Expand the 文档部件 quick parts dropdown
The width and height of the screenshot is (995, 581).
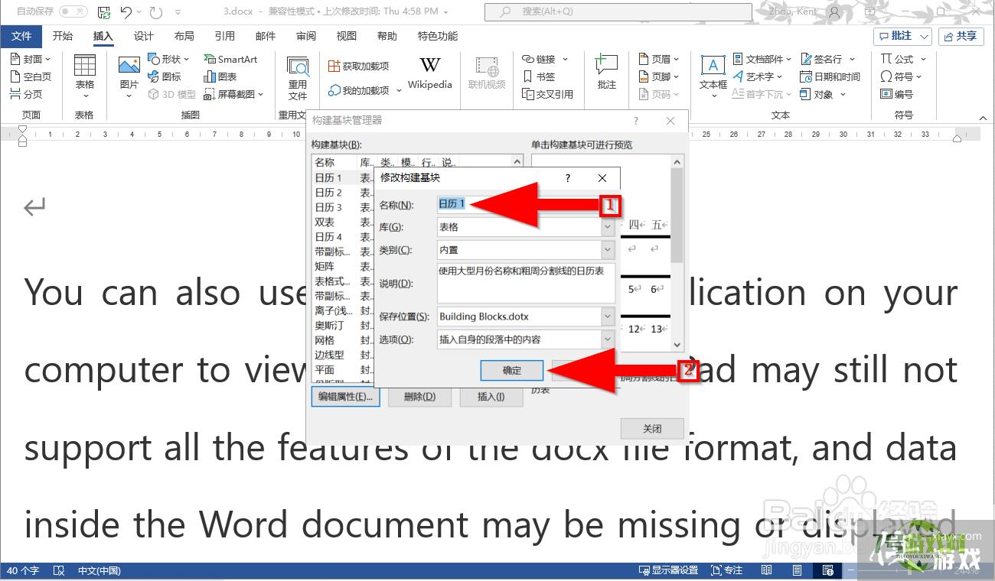point(788,59)
